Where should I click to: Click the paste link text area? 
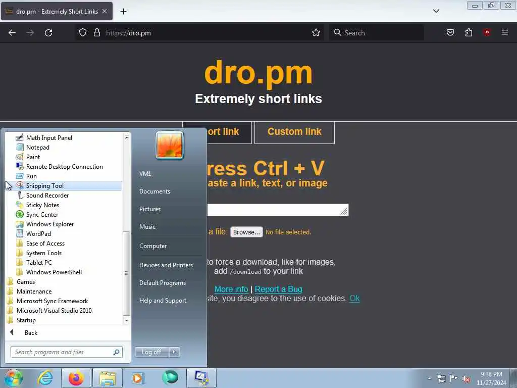pos(278,210)
